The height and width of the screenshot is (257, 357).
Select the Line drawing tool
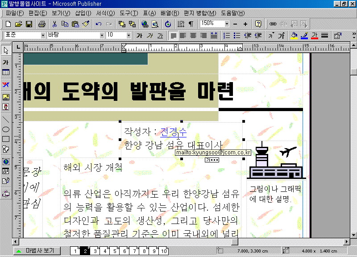(6, 119)
